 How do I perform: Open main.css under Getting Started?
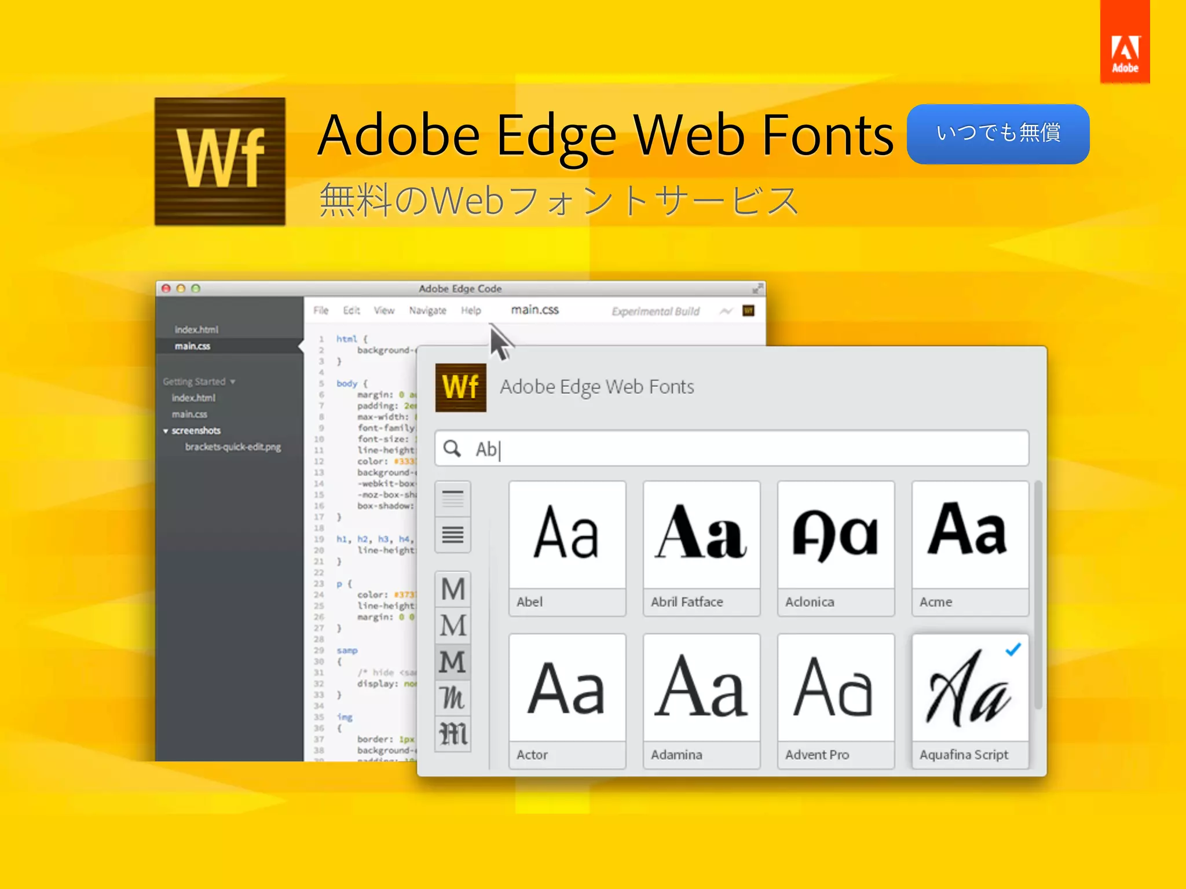pyautogui.click(x=189, y=414)
